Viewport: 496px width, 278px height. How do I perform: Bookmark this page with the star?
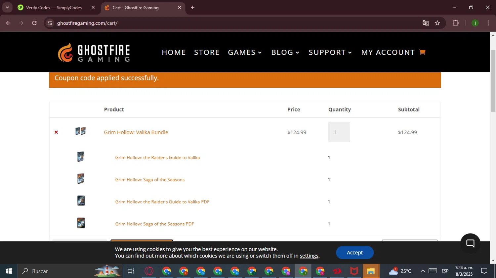click(437, 23)
